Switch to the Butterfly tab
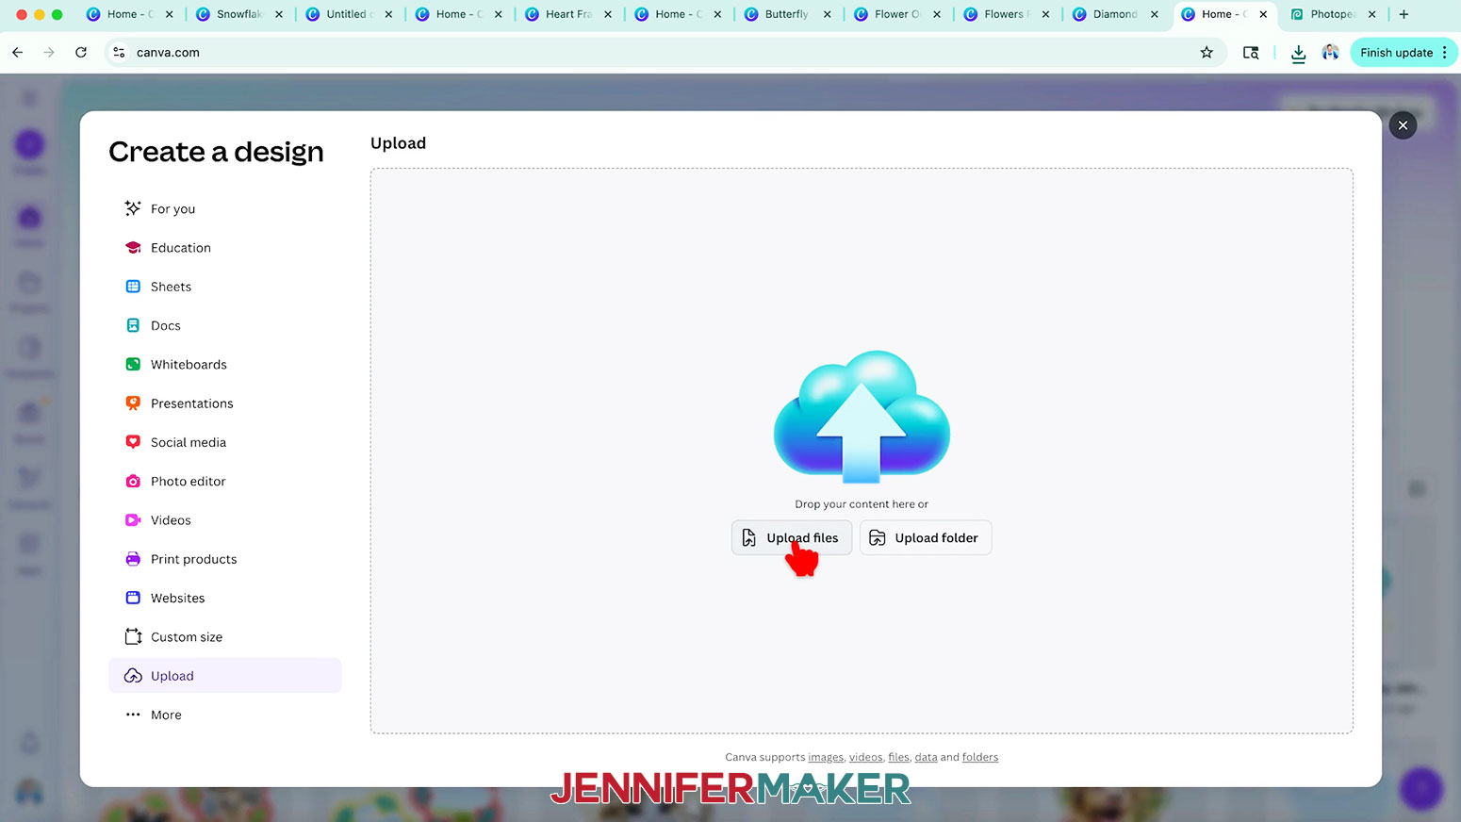Viewport: 1461px width, 822px height. pos(786,14)
